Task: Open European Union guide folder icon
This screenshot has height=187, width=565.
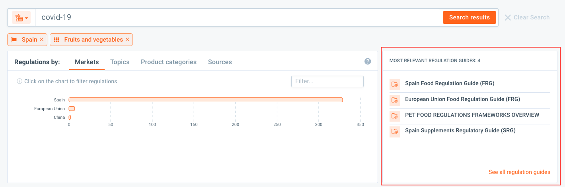Action: point(395,100)
